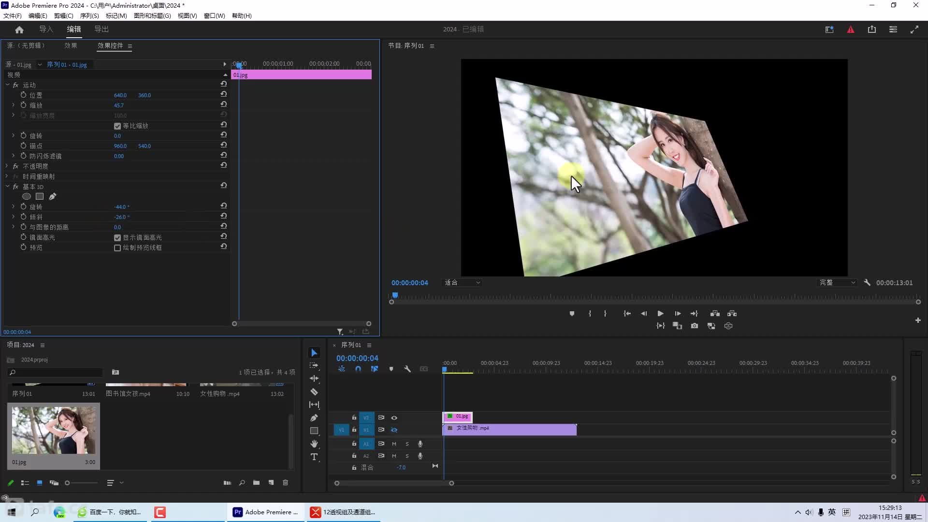The width and height of the screenshot is (928, 522).
Task: Click the Home icon
Action: tap(19, 29)
